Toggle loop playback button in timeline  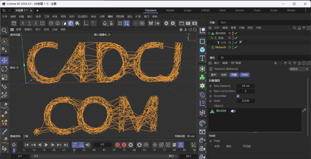coord(75,145)
